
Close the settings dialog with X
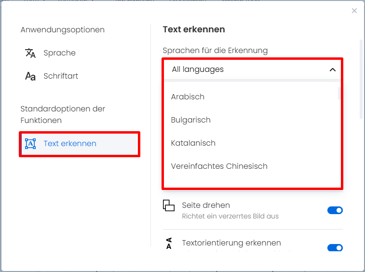(x=354, y=11)
